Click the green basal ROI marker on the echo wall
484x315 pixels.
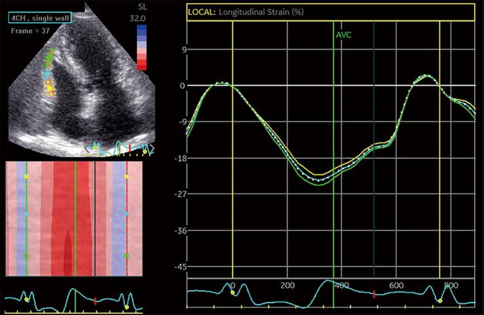tap(49, 57)
